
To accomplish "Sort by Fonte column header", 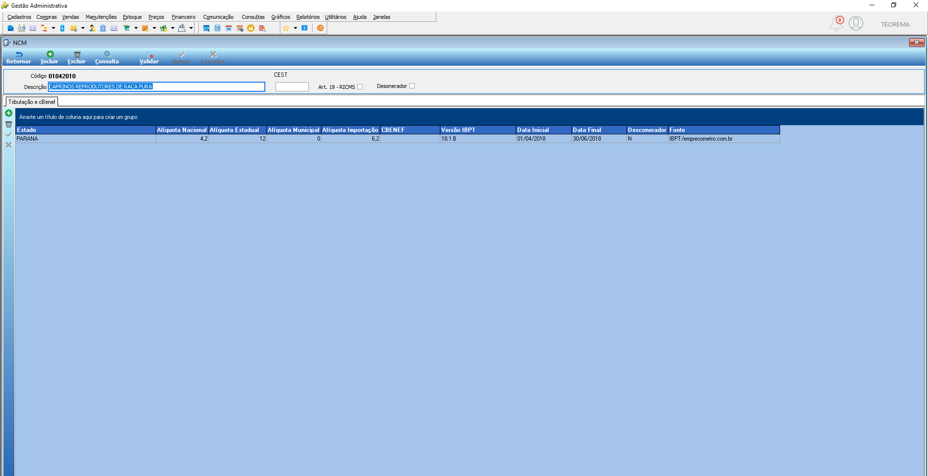I will [x=724, y=130].
